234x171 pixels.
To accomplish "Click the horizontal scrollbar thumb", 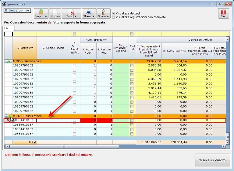I will coord(64,147).
